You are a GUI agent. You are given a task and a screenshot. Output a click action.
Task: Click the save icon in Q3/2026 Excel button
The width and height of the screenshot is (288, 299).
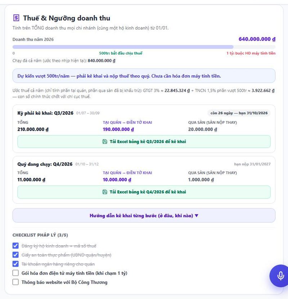[x=105, y=142]
